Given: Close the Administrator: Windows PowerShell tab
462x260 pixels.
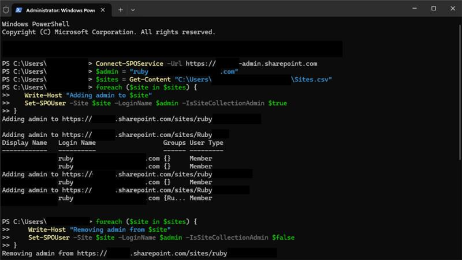Looking at the screenshot, I should pos(103,10).
